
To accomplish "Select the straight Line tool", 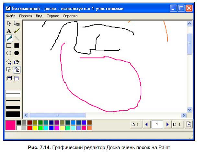I will 17,38.
